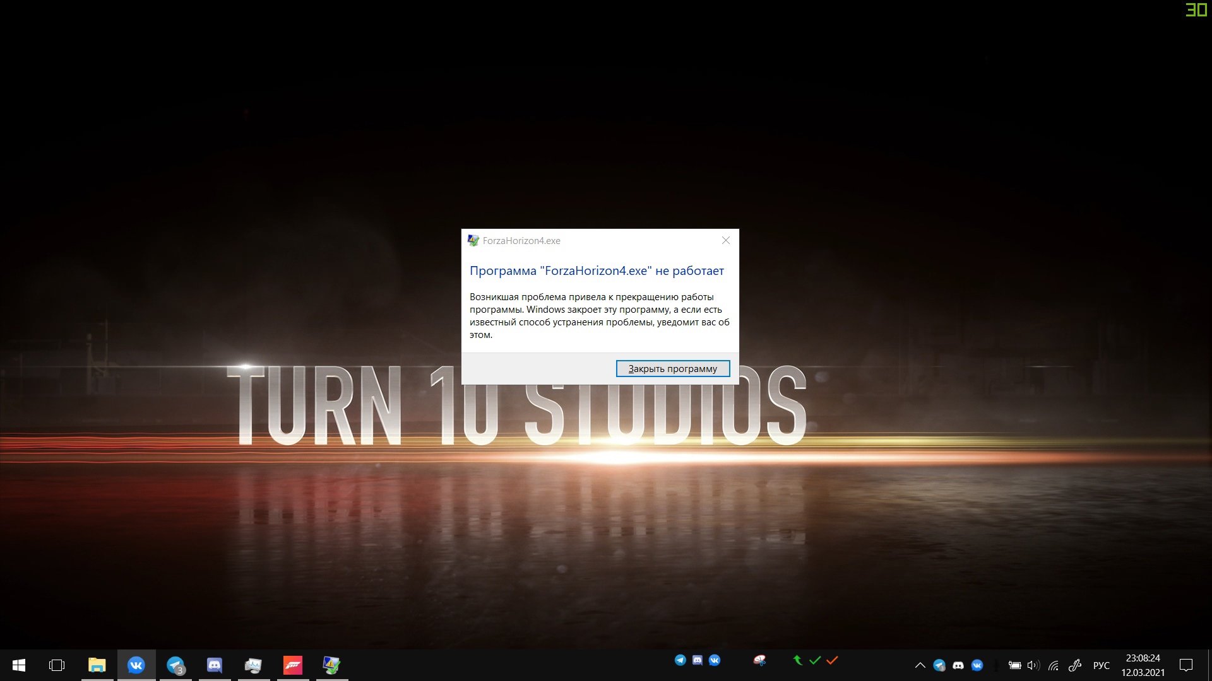
Task: Click the orange checkmark taskbar icon
Action: click(832, 660)
